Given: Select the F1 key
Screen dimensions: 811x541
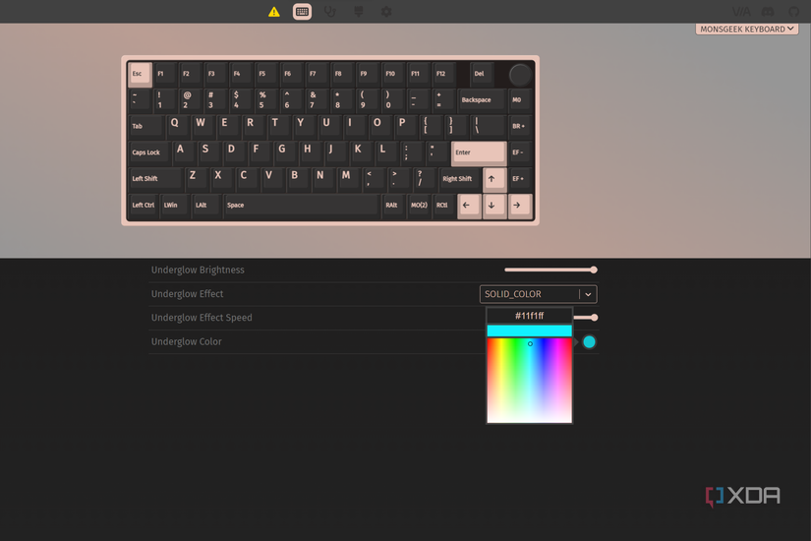Looking at the screenshot, I should [x=165, y=74].
